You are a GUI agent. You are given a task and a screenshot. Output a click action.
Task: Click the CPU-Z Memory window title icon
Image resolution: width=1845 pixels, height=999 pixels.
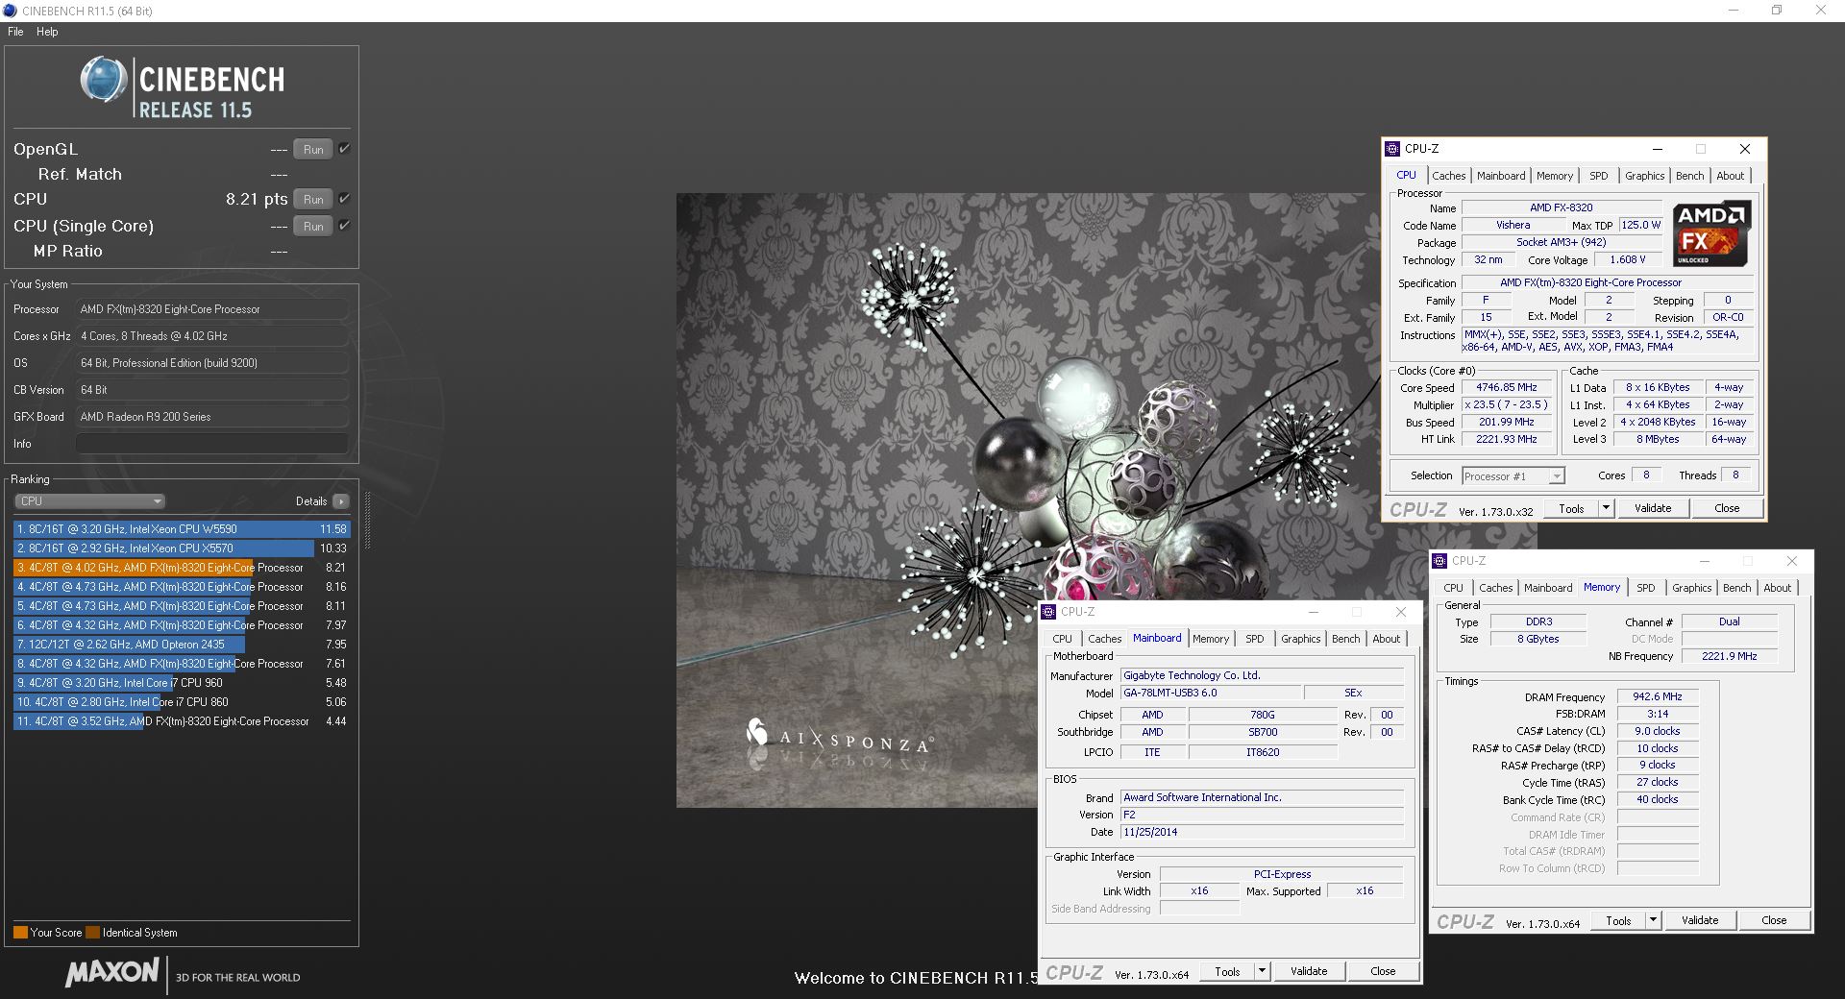[x=1439, y=561]
